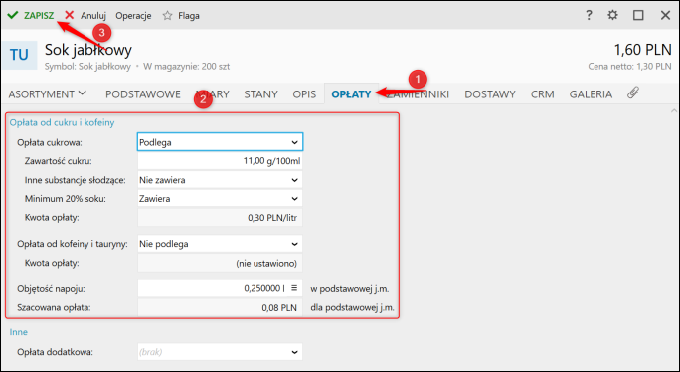Open help question mark icon
This screenshot has width=680, height=372.
(x=589, y=15)
